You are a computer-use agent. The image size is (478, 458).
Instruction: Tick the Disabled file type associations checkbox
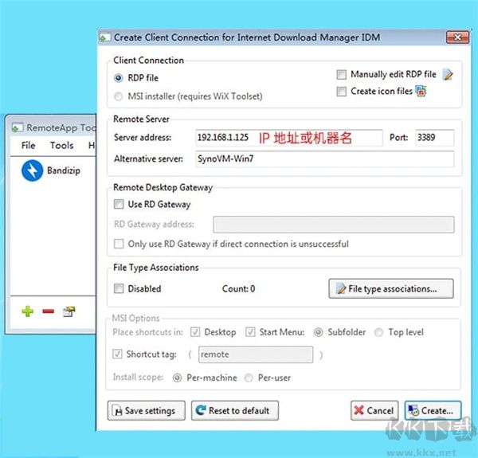119,288
